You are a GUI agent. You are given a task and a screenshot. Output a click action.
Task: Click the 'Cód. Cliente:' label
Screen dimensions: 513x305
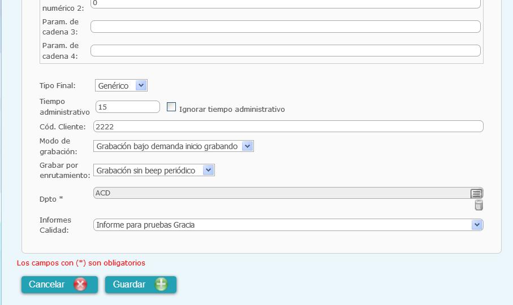click(62, 127)
